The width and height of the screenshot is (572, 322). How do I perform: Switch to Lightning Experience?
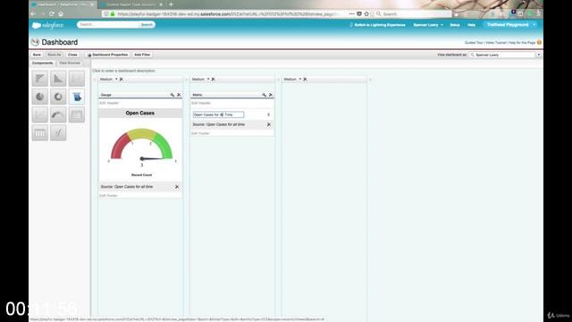tap(377, 25)
